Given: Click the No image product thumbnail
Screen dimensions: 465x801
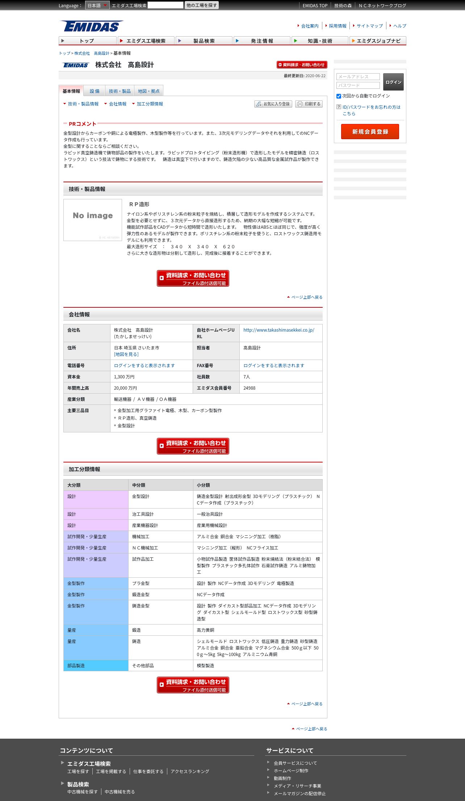Looking at the screenshot, I should tap(93, 220).
